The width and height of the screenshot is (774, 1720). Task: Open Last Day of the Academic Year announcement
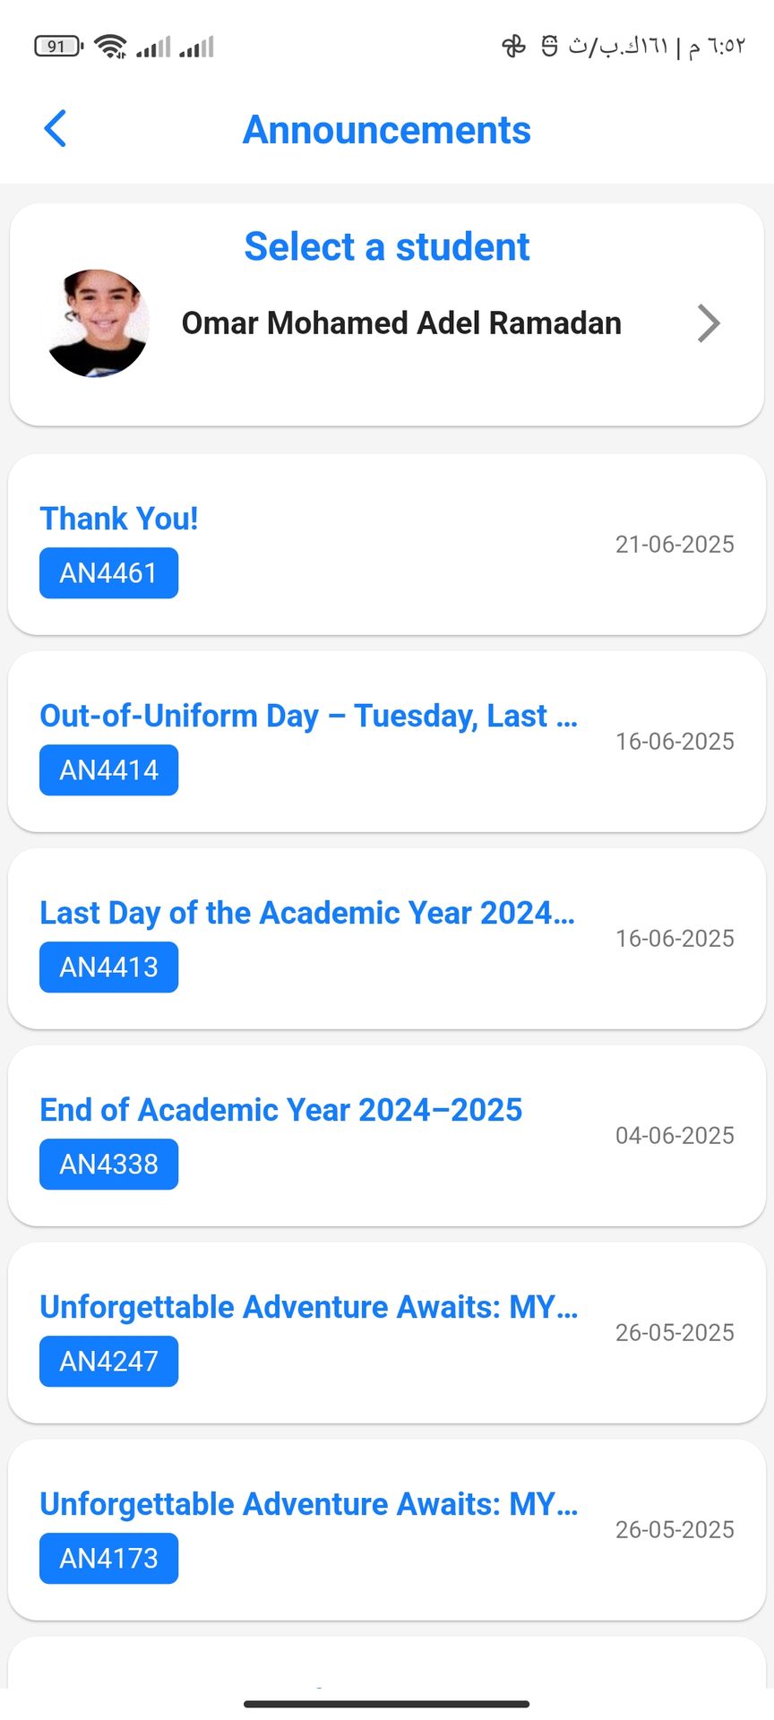click(x=306, y=913)
